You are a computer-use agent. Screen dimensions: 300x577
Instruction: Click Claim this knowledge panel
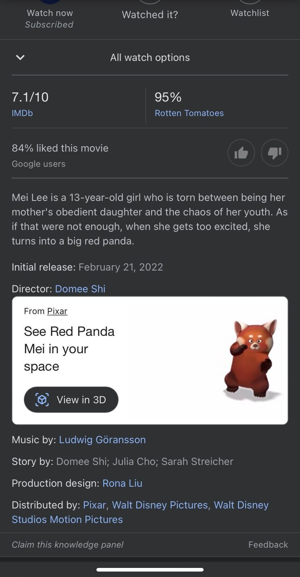coord(67,545)
